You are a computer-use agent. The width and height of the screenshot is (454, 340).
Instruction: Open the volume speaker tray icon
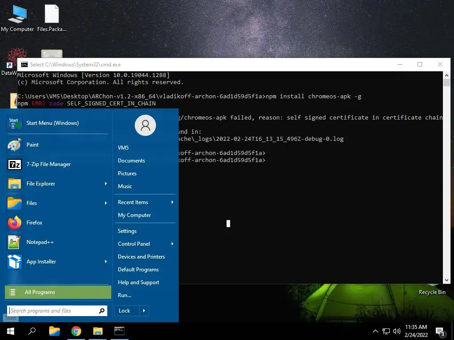[397, 331]
